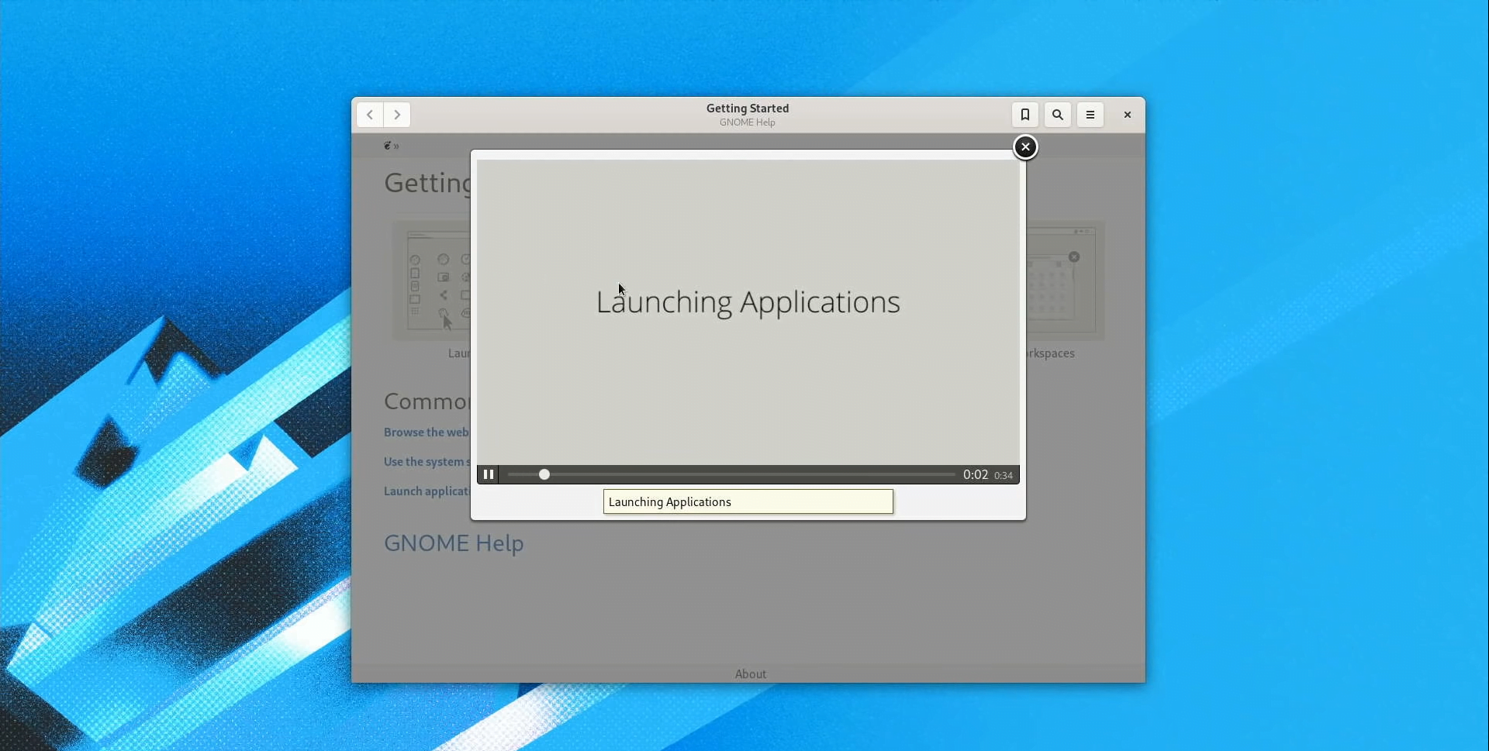Click the 0:34 video duration label

tap(1004, 476)
